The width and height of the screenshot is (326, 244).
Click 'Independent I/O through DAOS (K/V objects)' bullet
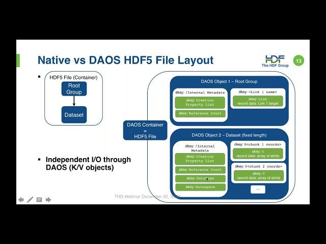(x=88, y=164)
